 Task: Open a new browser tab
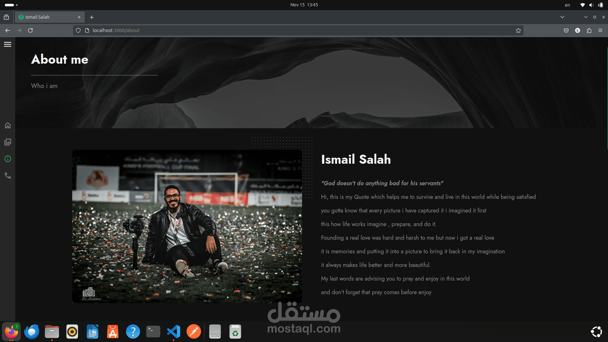92,17
